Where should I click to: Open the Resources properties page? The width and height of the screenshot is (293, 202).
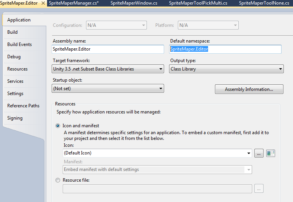(18, 69)
